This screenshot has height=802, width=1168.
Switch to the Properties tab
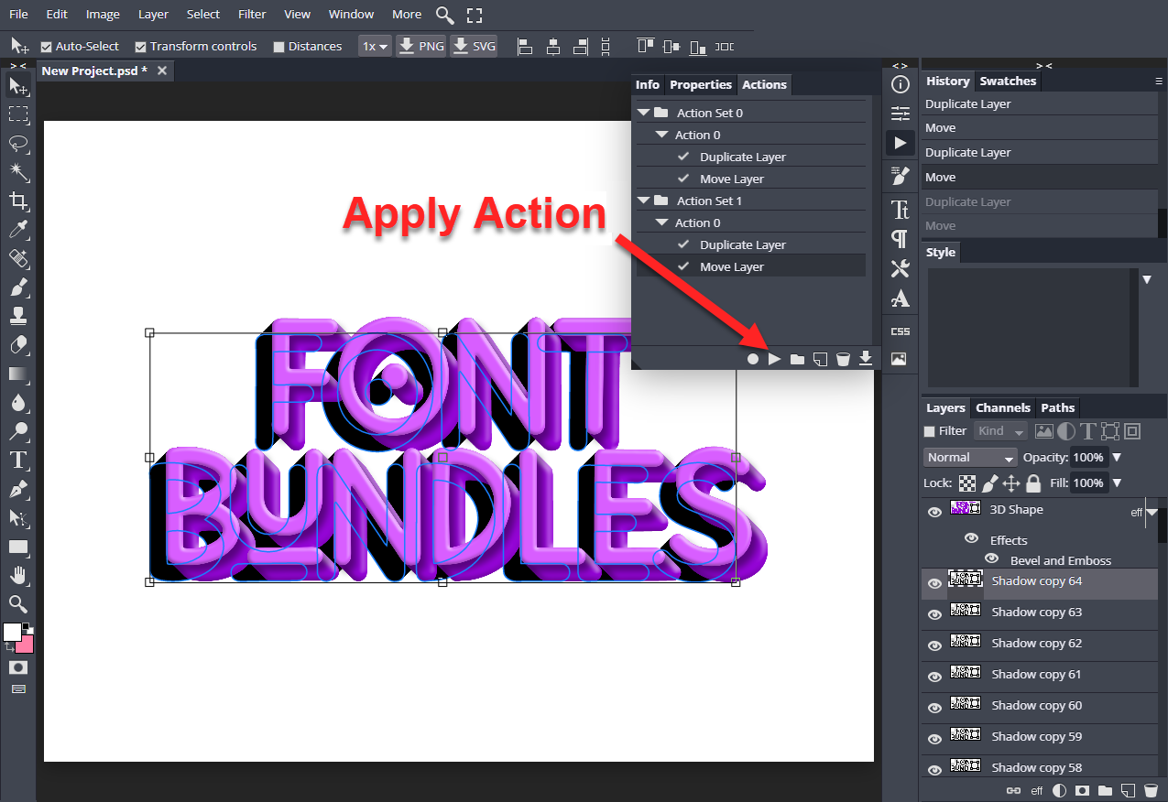coord(701,84)
